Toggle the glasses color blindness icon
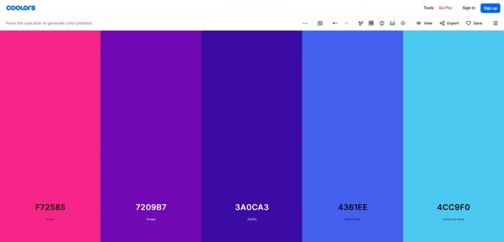This screenshot has height=242, width=504. [x=392, y=23]
